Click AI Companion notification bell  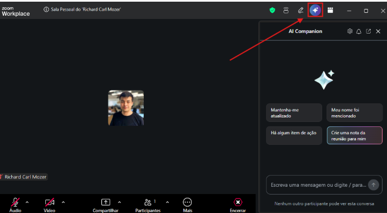click(x=359, y=31)
